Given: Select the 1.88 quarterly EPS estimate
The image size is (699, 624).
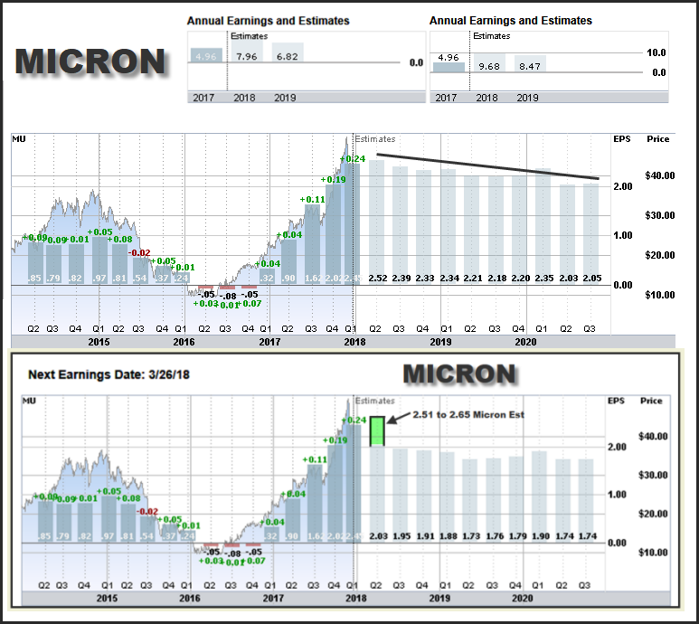Looking at the screenshot, I should click(x=449, y=536).
